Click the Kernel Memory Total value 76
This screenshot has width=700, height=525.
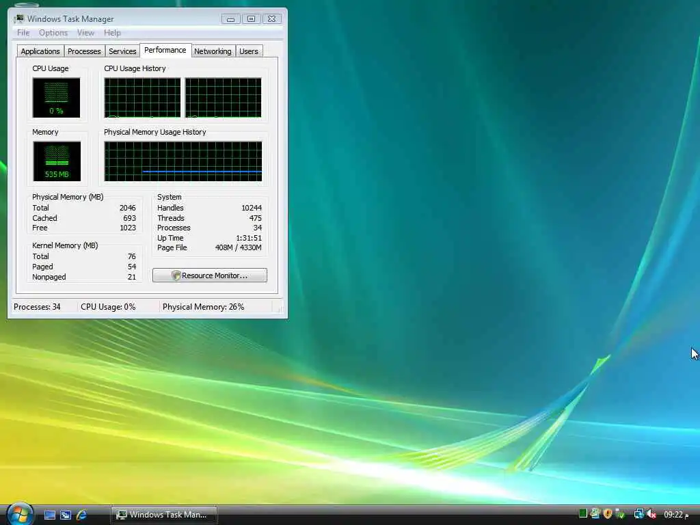132,257
